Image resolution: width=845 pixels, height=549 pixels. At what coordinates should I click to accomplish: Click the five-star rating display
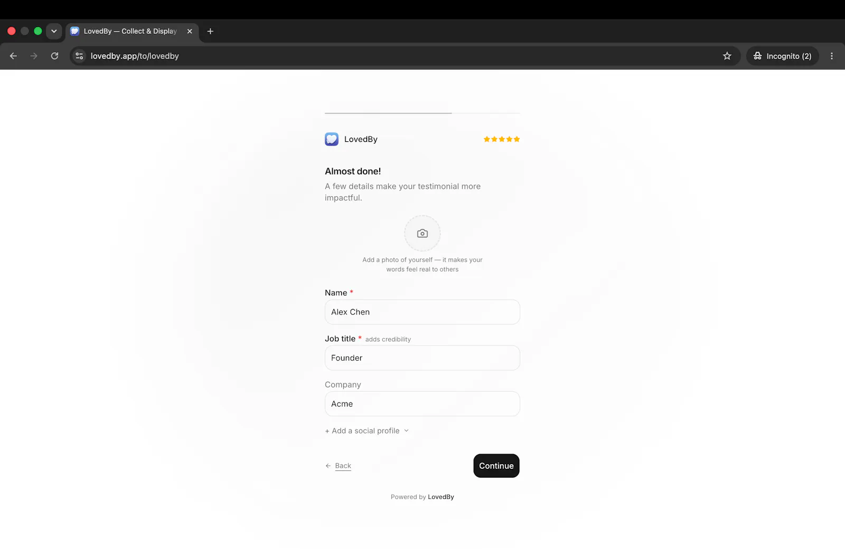pos(502,139)
